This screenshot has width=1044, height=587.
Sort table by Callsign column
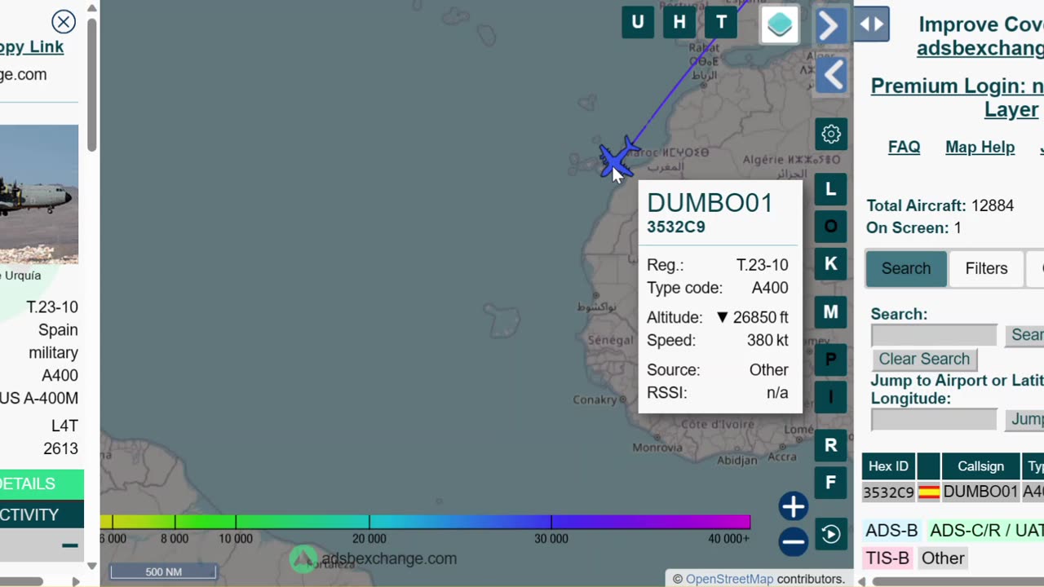980,466
